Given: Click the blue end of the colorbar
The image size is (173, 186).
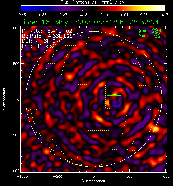Looking at the screenshot, I should point(24,8).
